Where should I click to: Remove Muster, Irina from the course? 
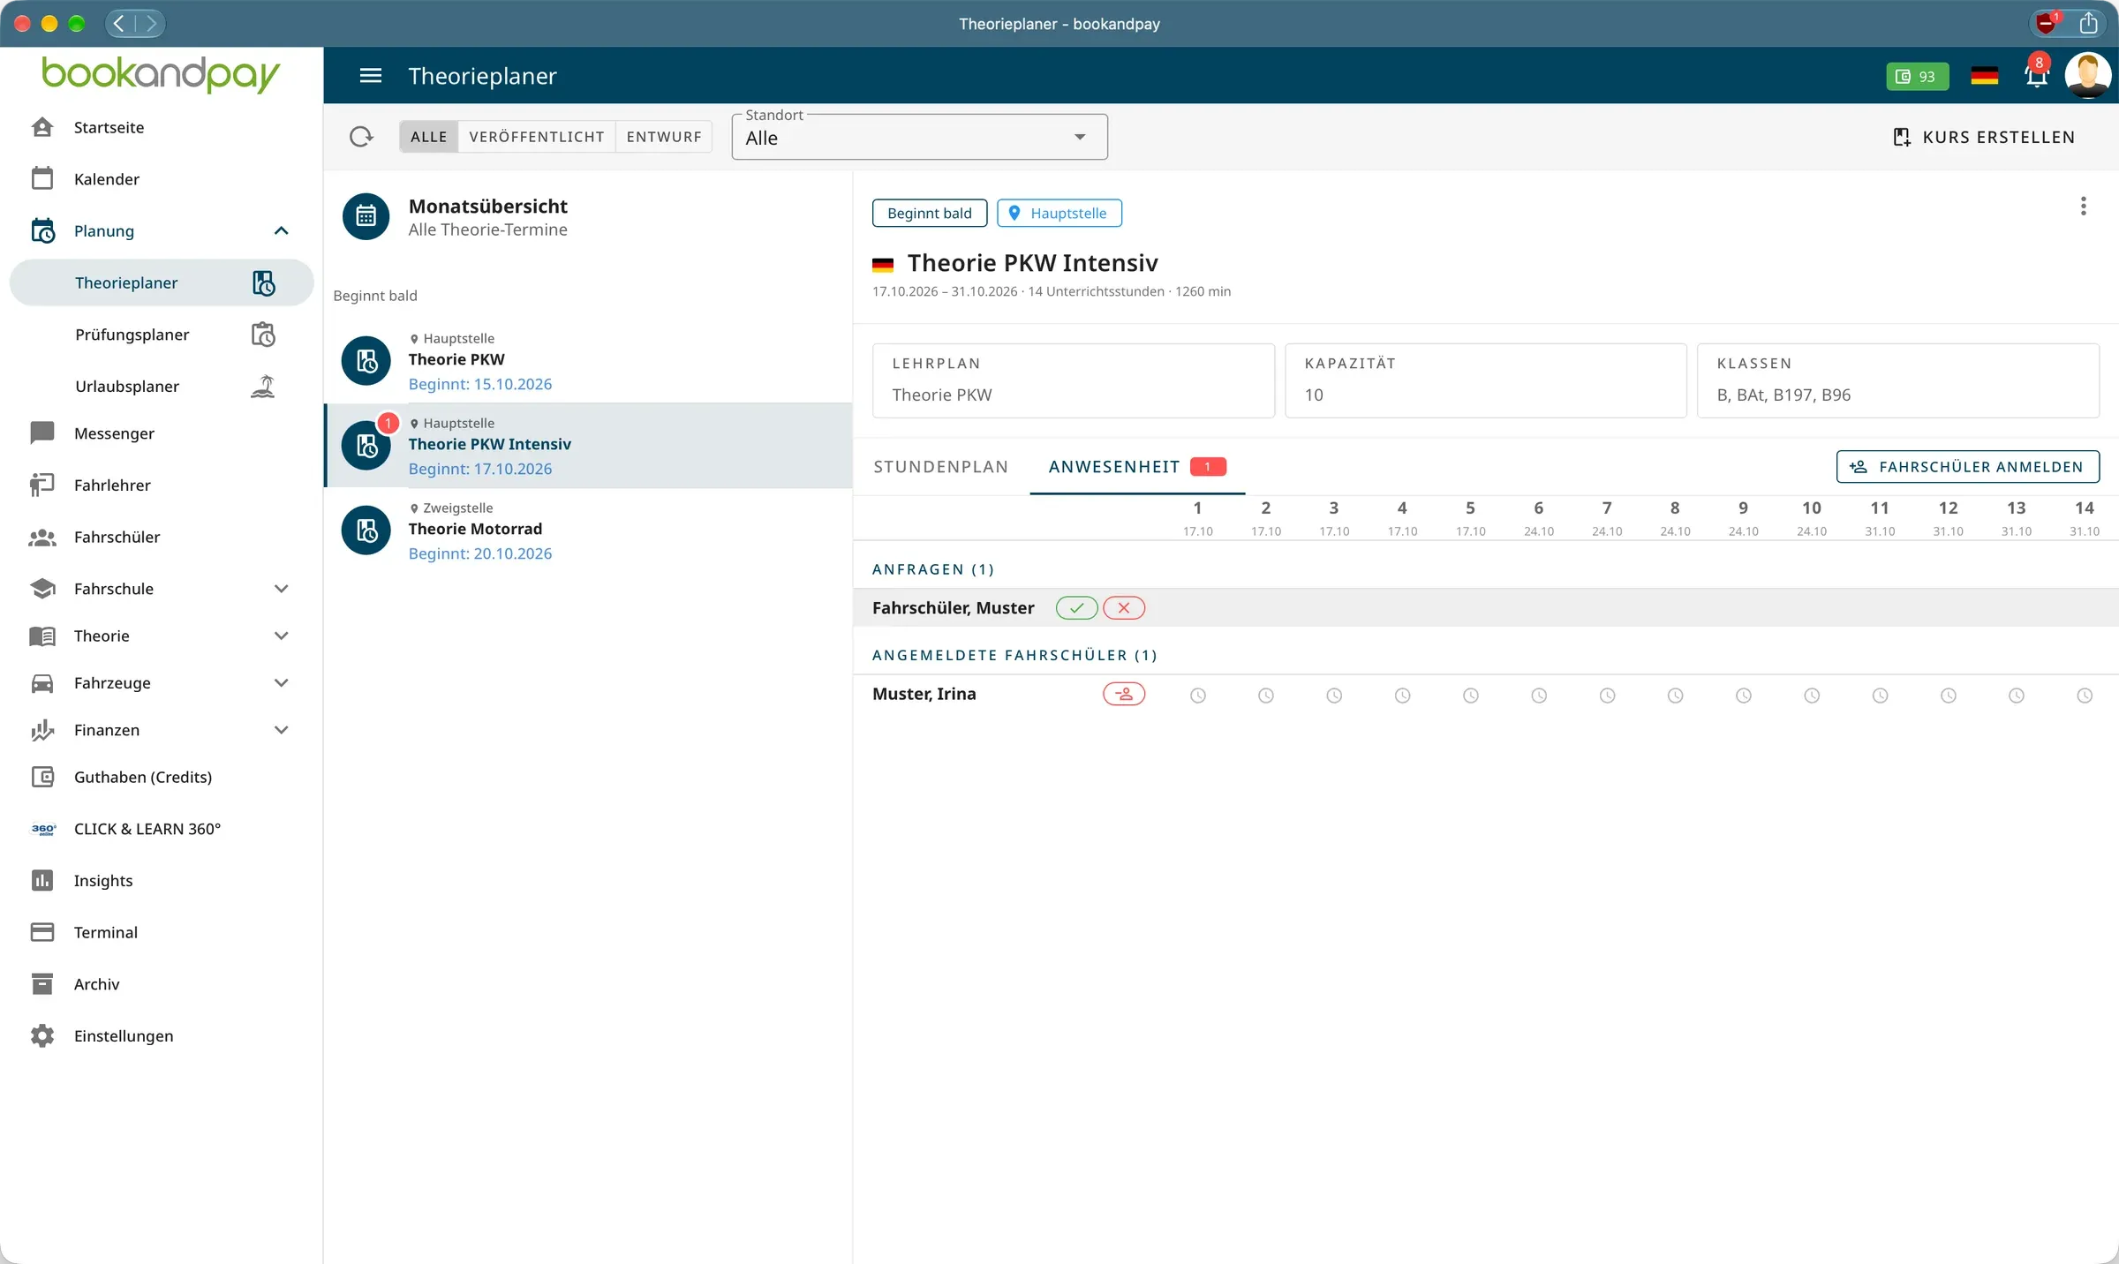point(1124,694)
